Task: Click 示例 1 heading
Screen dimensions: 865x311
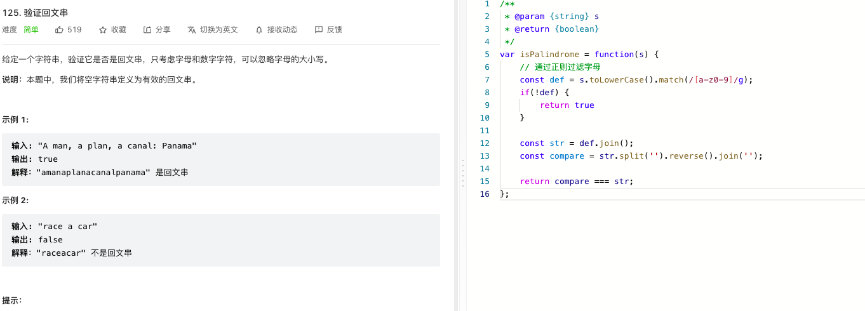Action: 16,119
